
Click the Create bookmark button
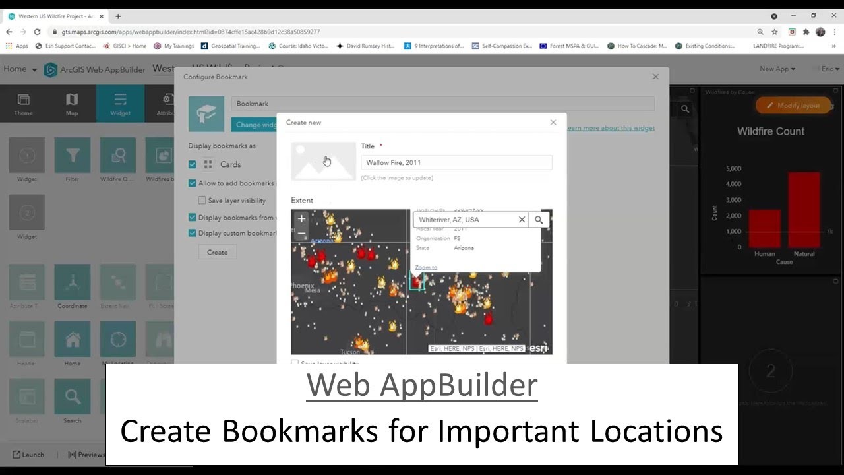point(217,252)
